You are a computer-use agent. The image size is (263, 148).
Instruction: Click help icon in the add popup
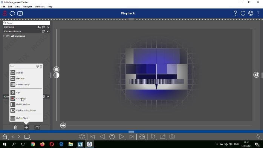tap(38, 66)
